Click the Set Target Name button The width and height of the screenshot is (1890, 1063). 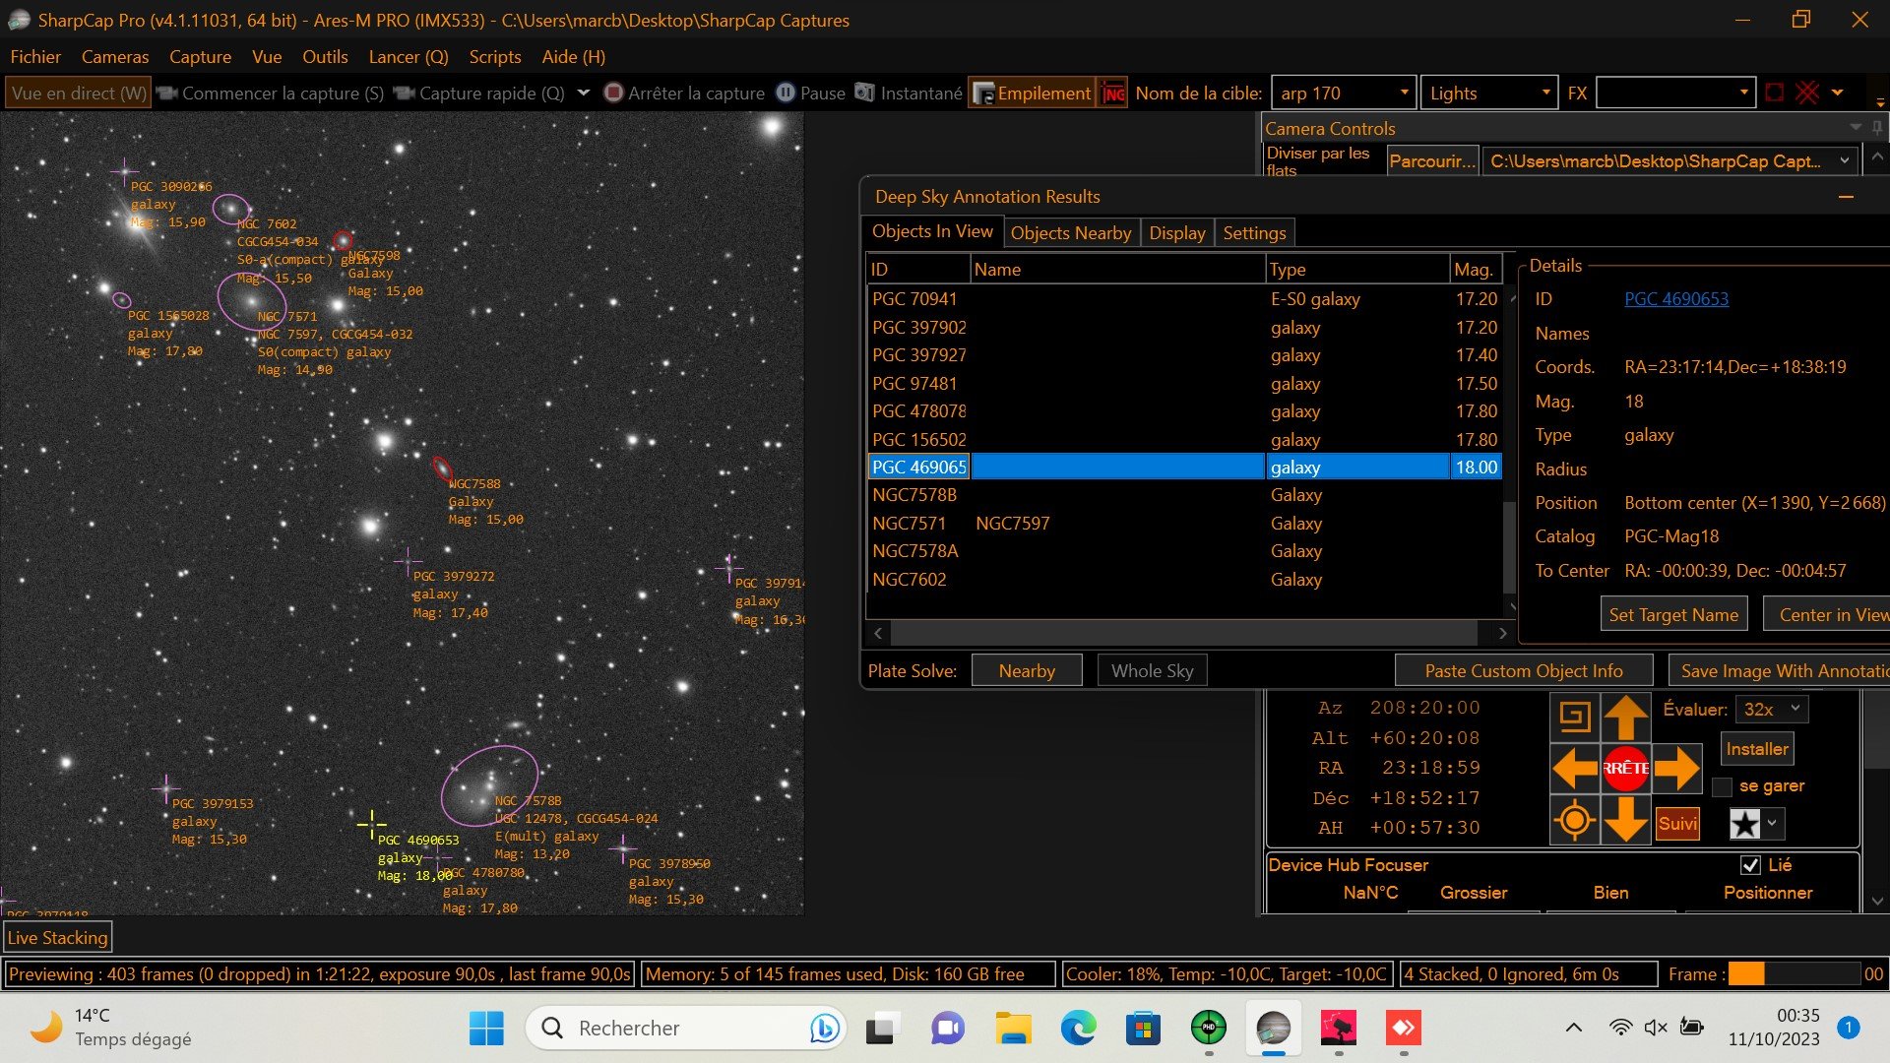[x=1673, y=615]
